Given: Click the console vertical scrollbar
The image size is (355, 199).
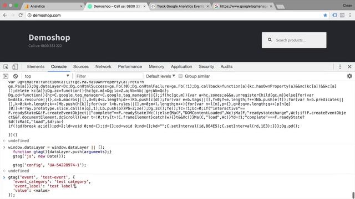Looking at the screenshot, I should point(353,195).
